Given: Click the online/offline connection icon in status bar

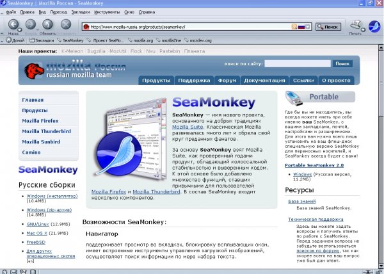Looking at the screenshot, I should click(x=367, y=272).
